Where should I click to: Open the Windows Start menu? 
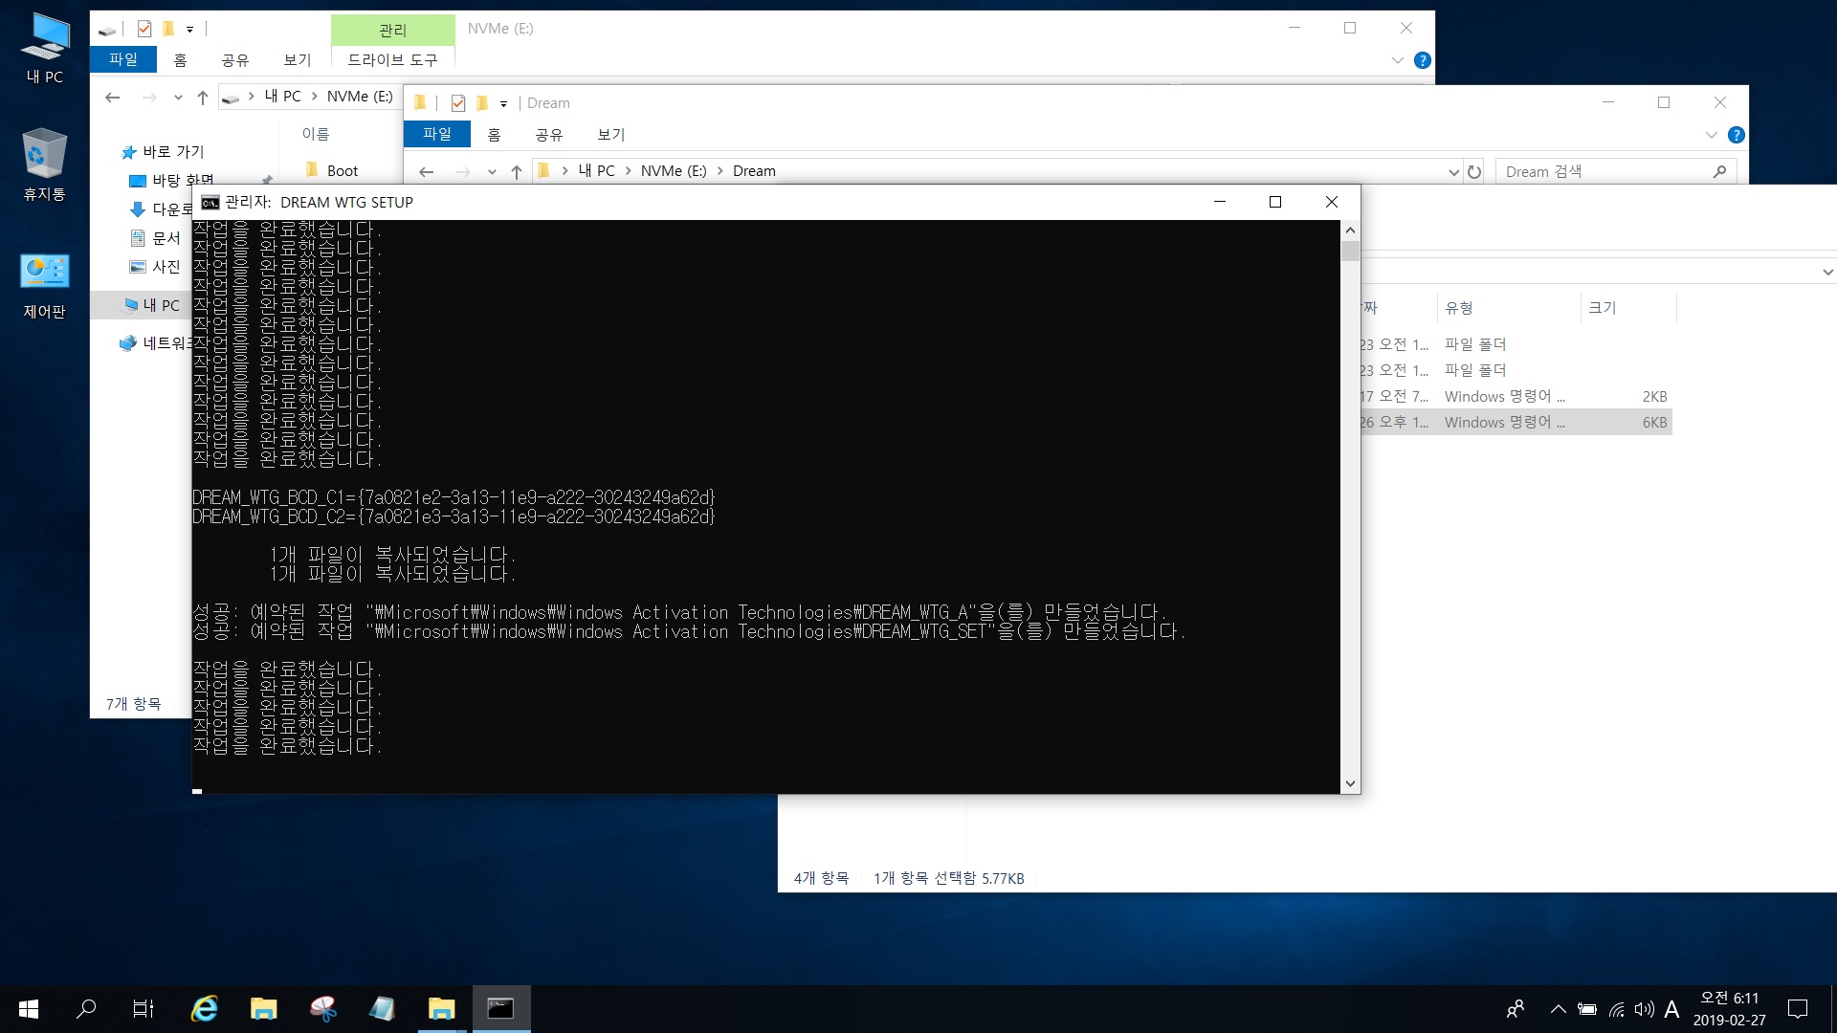click(29, 1009)
